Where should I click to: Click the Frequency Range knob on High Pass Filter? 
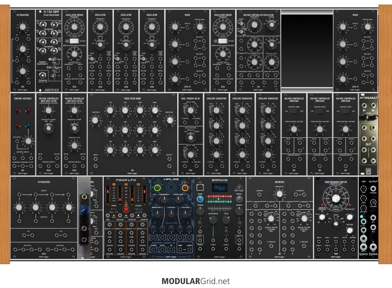(49, 129)
